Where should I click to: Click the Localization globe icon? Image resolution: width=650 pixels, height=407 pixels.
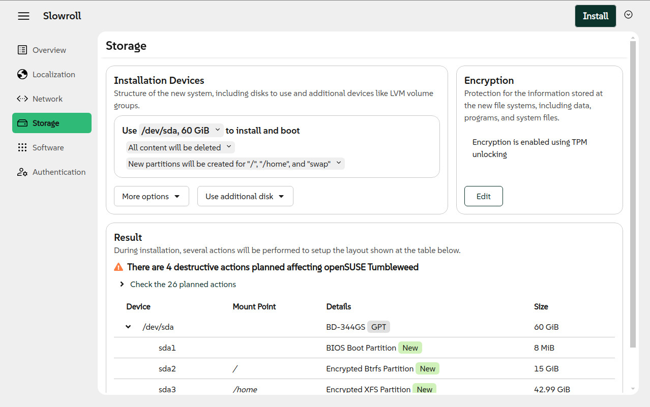click(x=22, y=74)
